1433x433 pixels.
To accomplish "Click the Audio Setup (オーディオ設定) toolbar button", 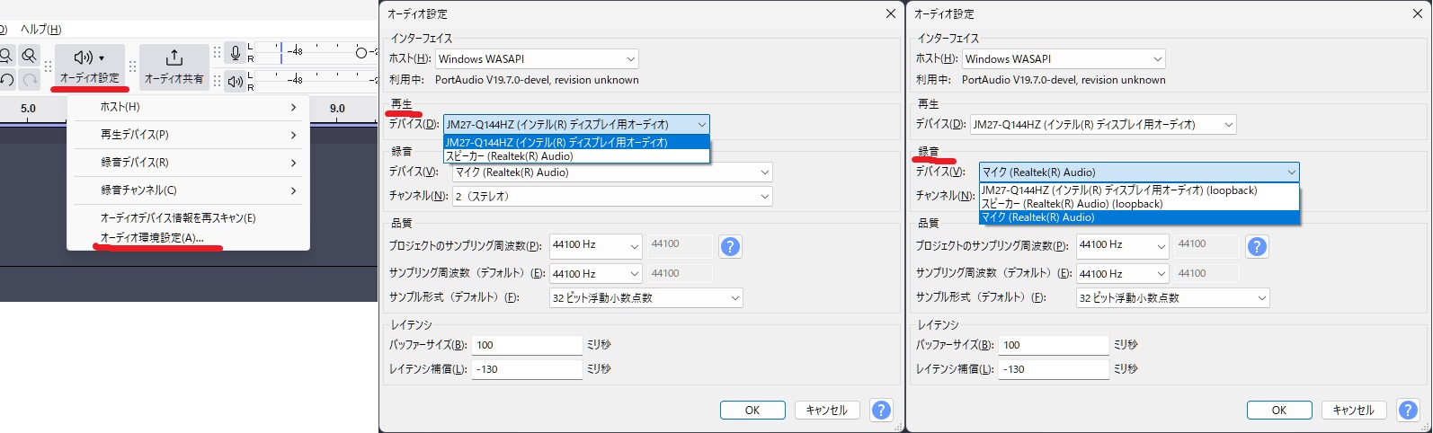I will [89, 66].
